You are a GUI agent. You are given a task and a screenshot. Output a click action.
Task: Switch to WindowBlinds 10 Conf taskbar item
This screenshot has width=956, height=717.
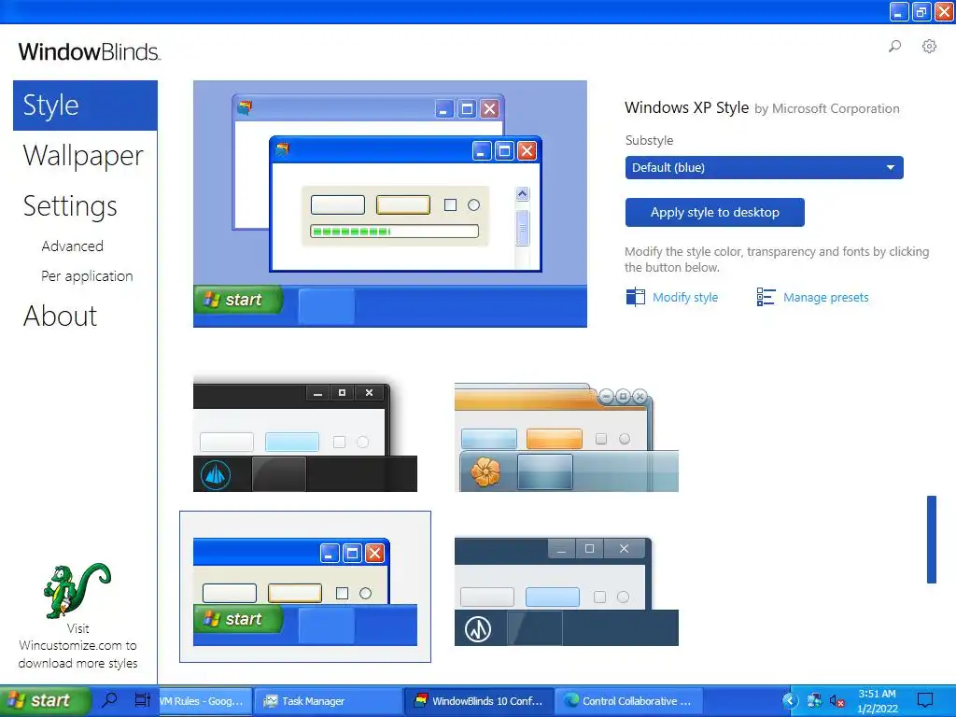(x=479, y=701)
